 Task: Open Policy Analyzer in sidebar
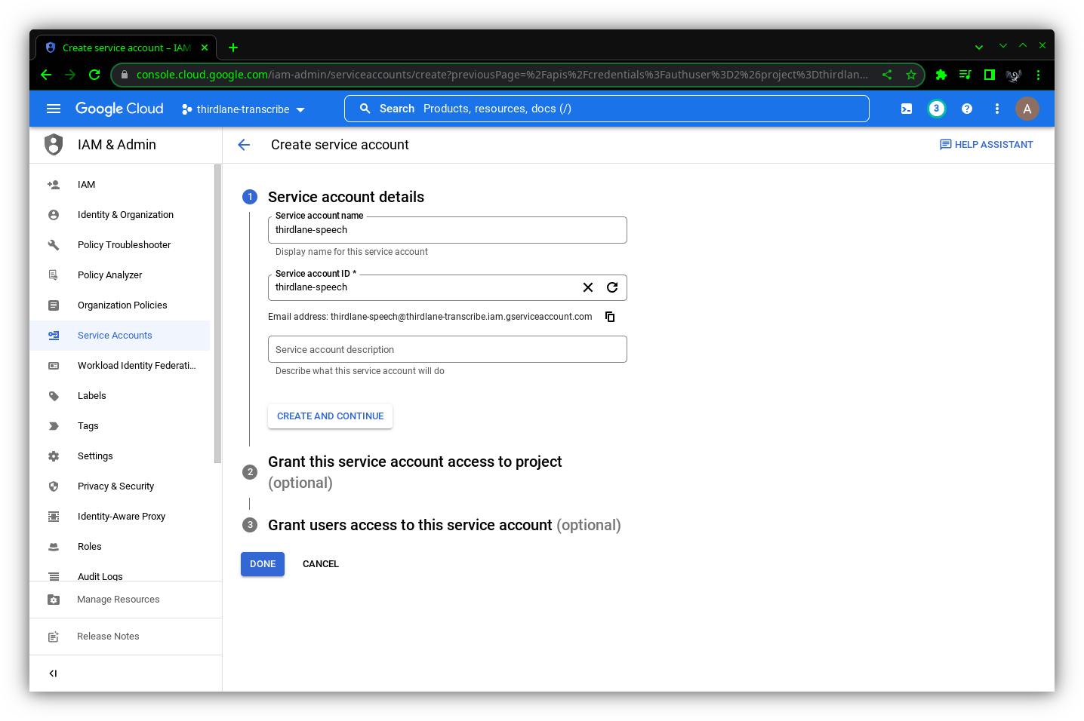[x=121, y=275]
